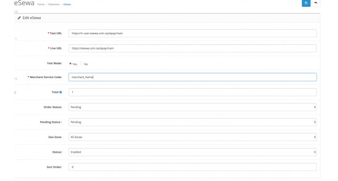Click the eSewa page title
The width and height of the screenshot is (338, 181).
[x=24, y=3]
